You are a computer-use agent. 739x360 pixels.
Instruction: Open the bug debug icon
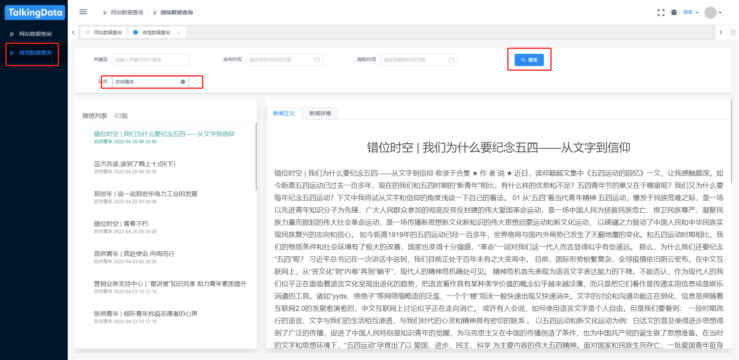[674, 13]
